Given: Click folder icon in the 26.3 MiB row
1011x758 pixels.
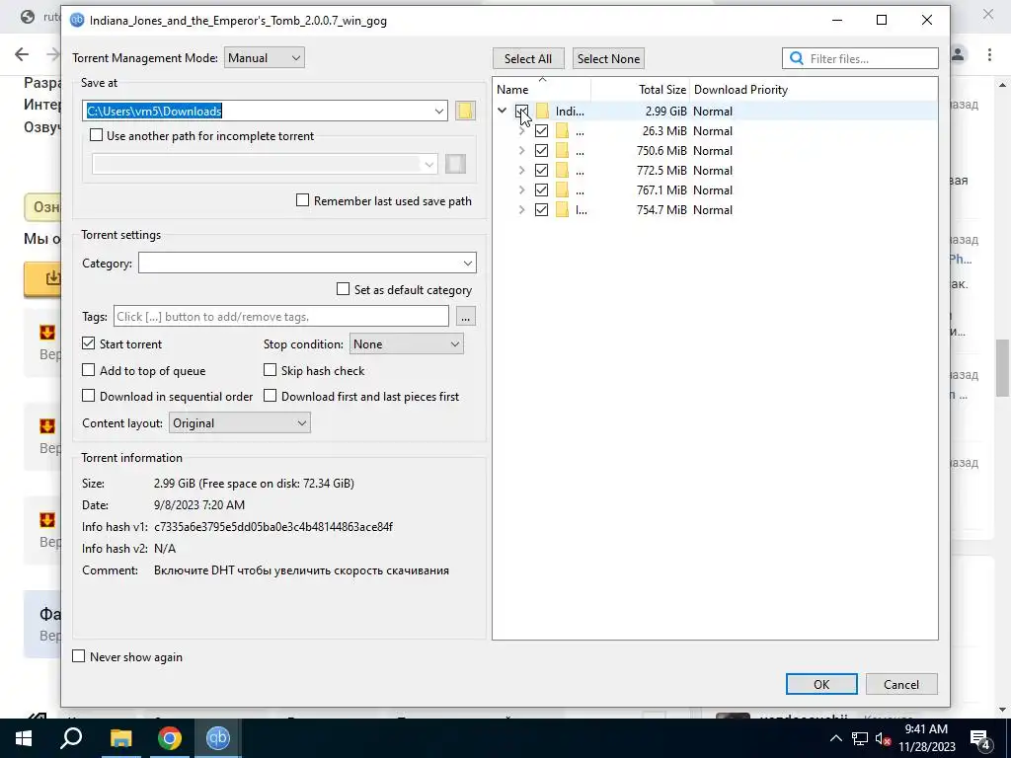Looking at the screenshot, I should 562,131.
